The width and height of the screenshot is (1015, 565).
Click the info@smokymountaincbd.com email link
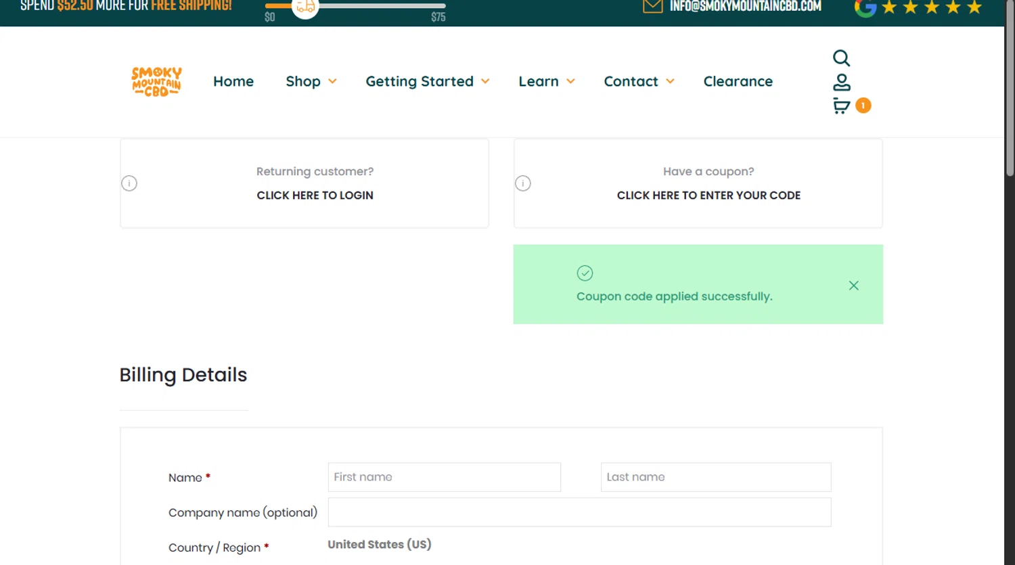(745, 6)
